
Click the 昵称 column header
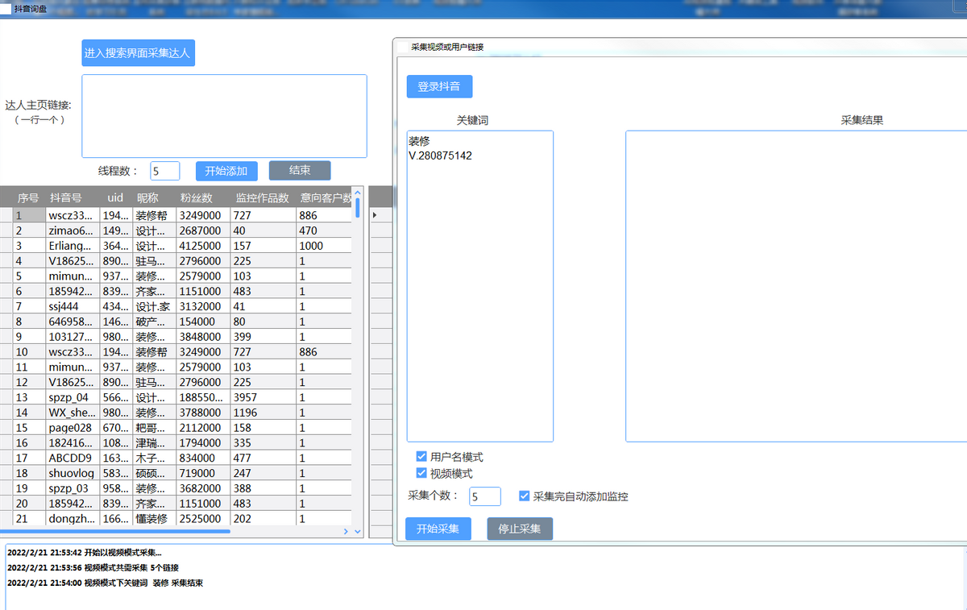[x=154, y=197]
